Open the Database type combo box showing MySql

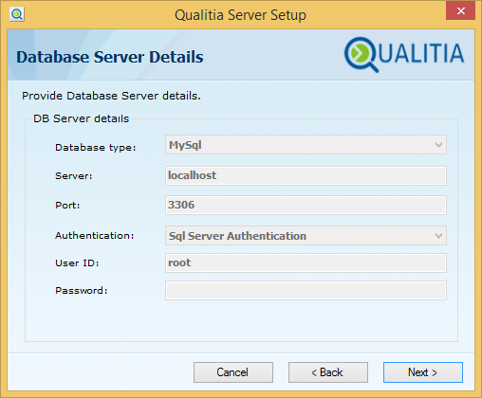point(306,145)
